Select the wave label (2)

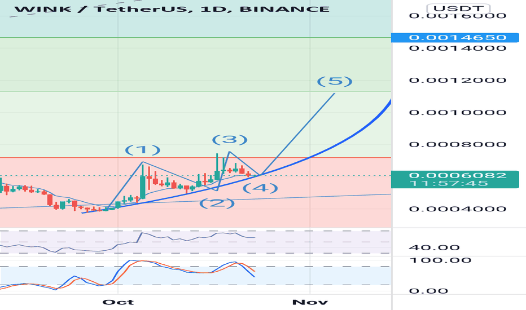[217, 203]
